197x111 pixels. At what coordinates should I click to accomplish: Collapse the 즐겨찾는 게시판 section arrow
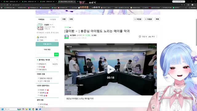pyautogui.click(x=57, y=60)
